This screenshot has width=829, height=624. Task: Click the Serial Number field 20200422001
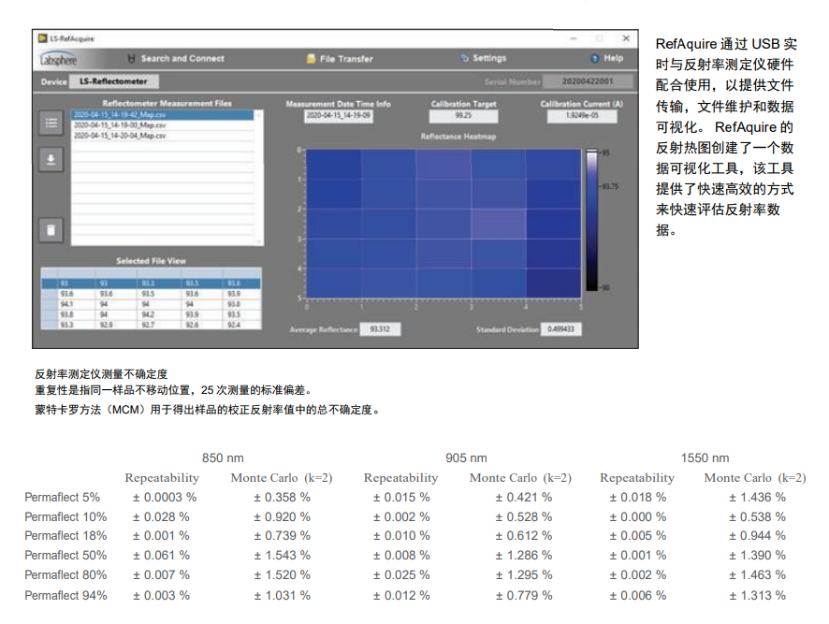(588, 81)
